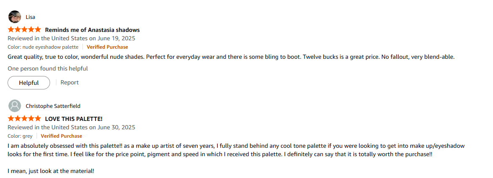
Task: Click 'Color: nude eyeshadow palette' text
Action: point(43,47)
